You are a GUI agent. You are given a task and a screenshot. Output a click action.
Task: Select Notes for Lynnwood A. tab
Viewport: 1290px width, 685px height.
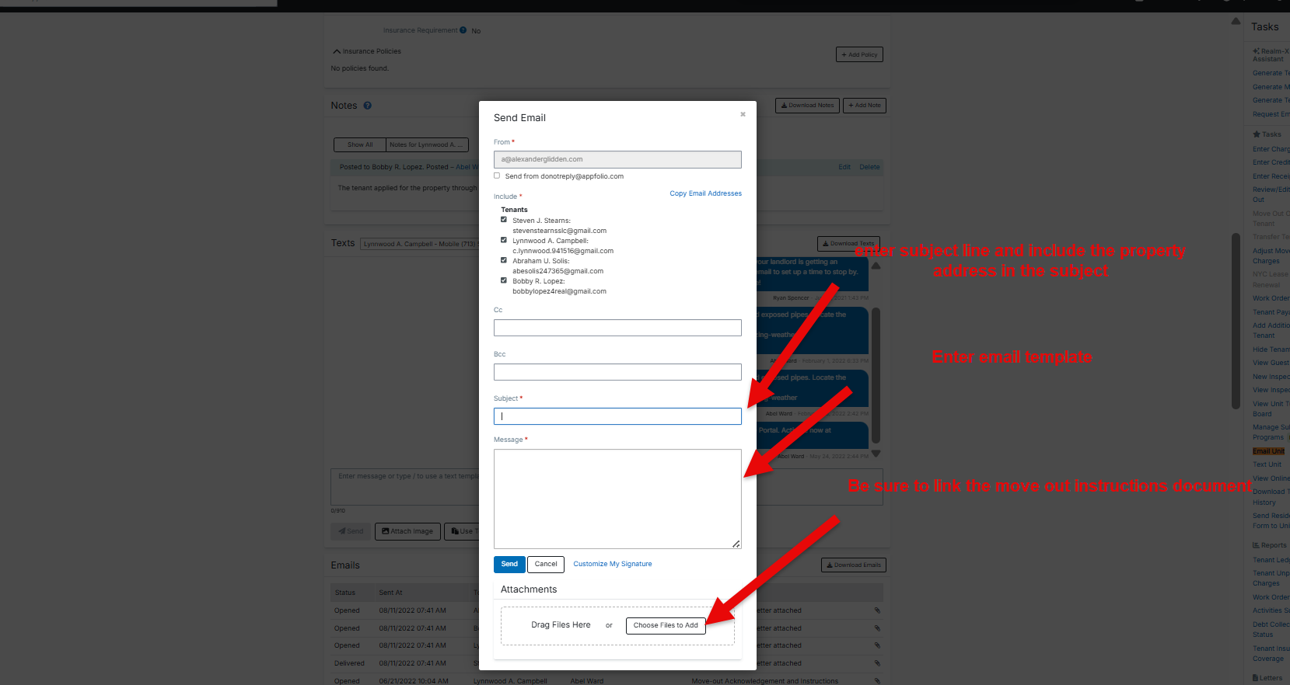point(427,144)
